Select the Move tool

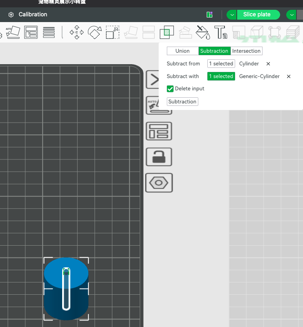point(76,32)
